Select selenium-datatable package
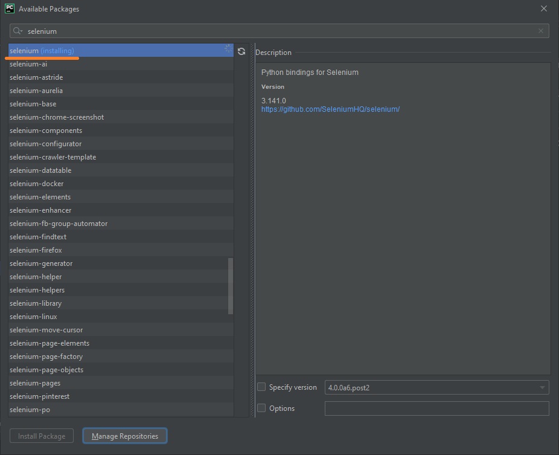 [121, 170]
